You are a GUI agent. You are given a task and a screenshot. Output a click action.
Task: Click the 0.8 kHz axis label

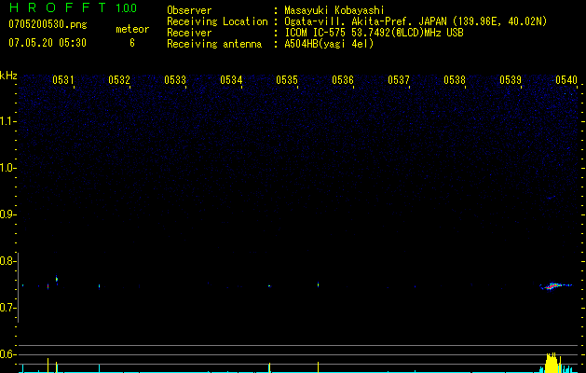tap(7, 261)
